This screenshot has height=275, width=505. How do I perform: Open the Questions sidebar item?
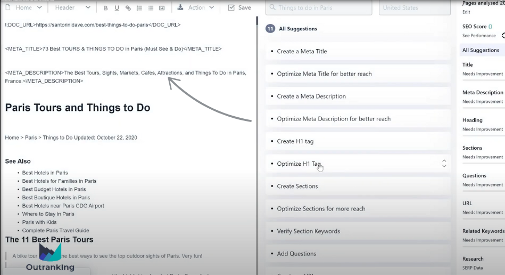point(474,175)
